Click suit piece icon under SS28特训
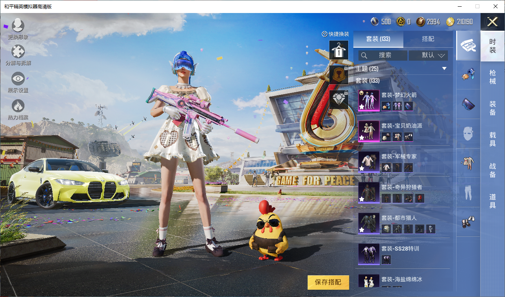Viewport: 505px width, 297px height. click(386, 260)
